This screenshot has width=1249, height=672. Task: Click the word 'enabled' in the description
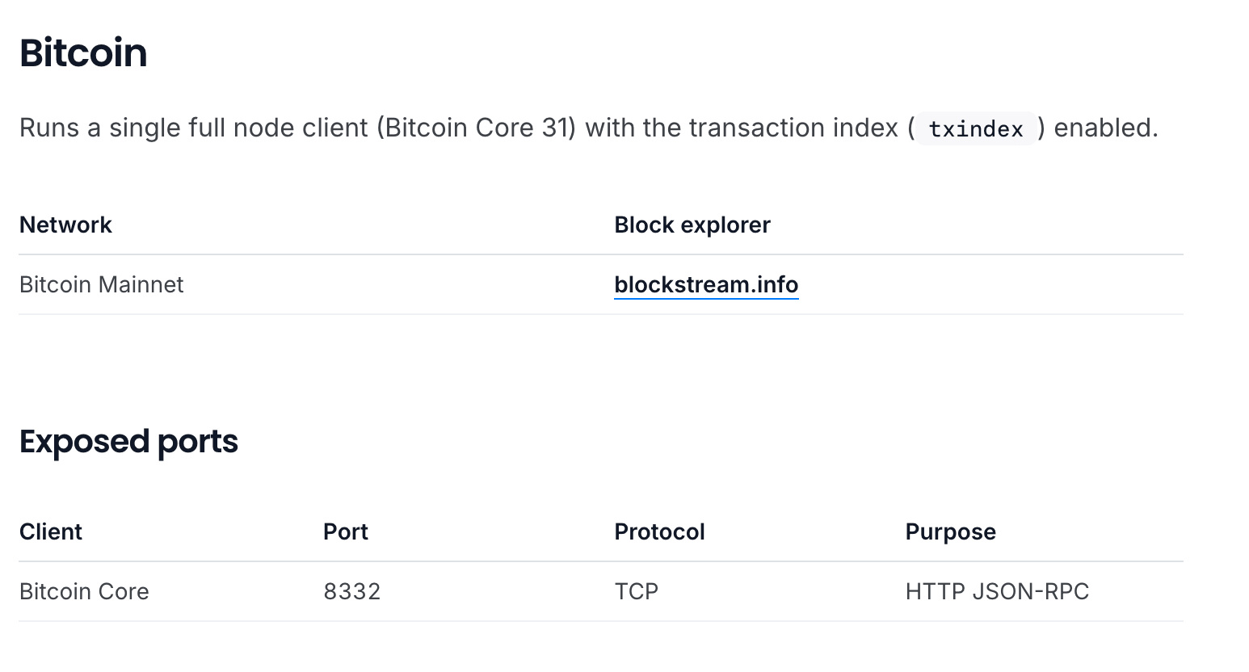1102,128
